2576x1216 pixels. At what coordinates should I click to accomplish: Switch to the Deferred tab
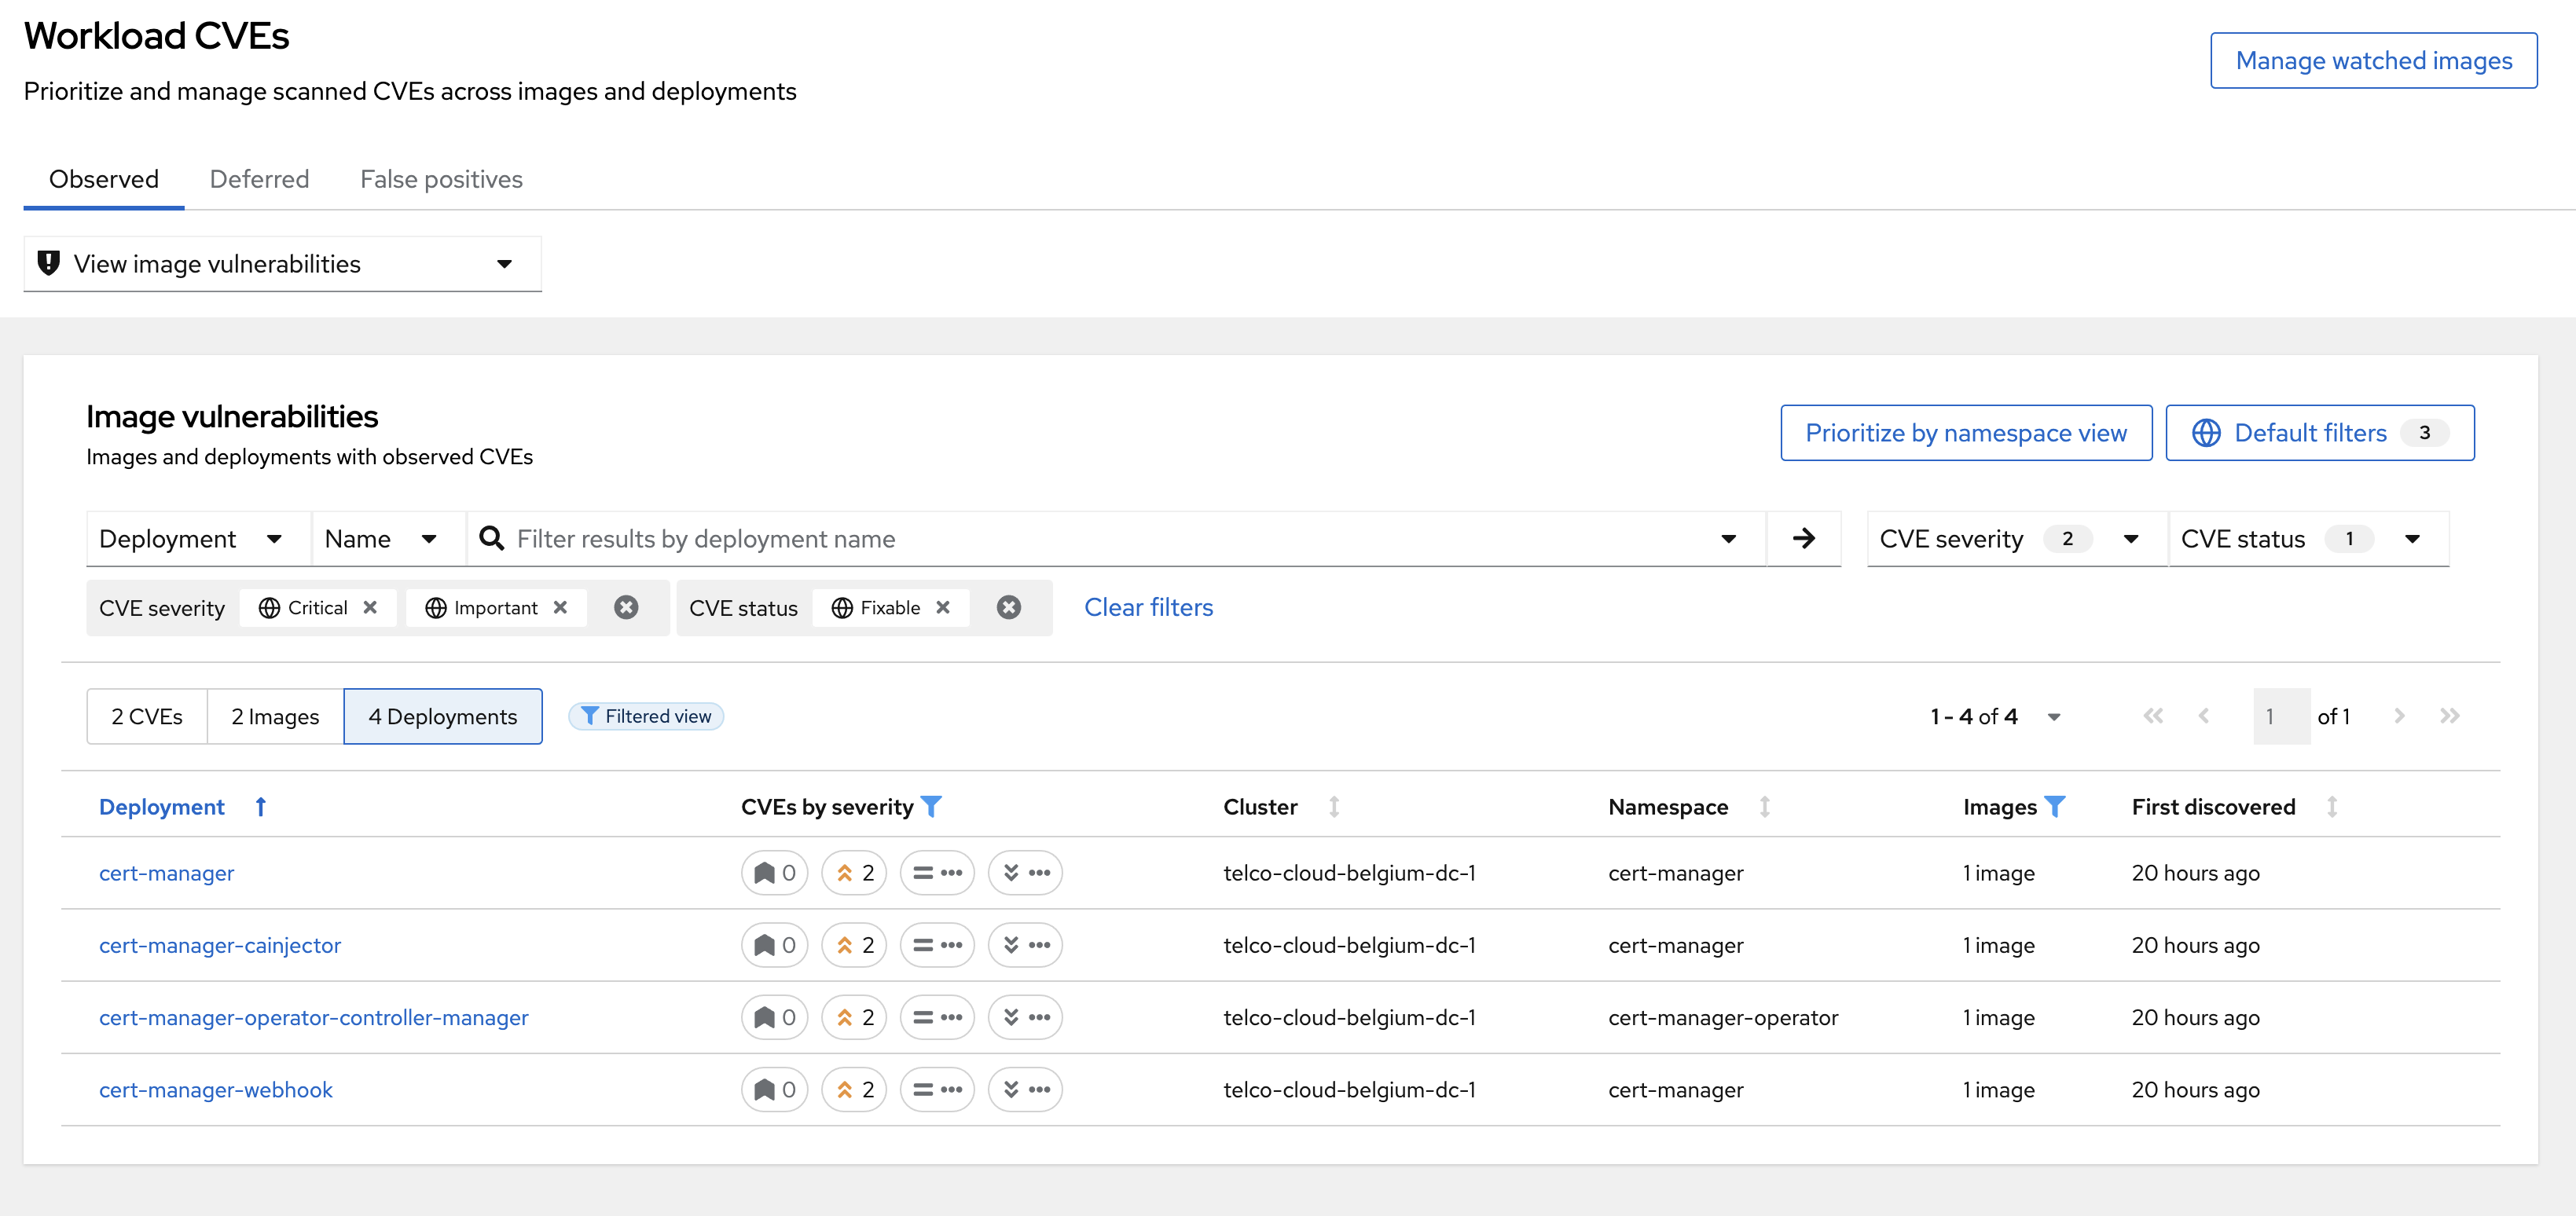259,179
